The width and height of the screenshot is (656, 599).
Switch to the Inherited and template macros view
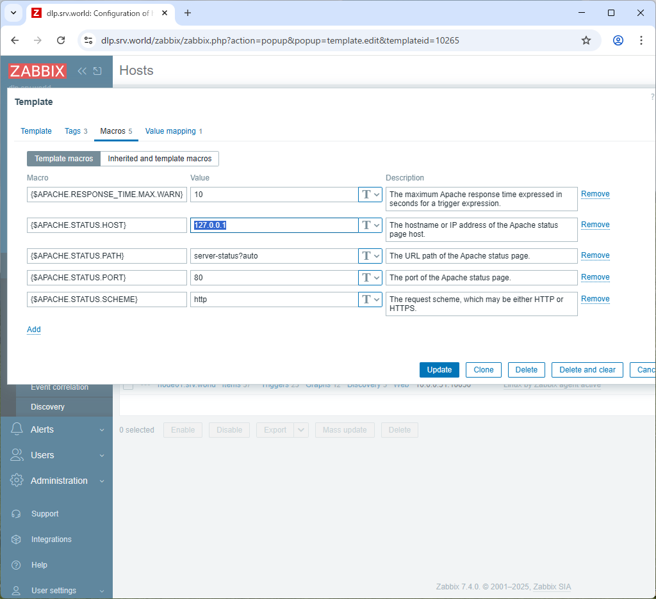pyautogui.click(x=159, y=158)
